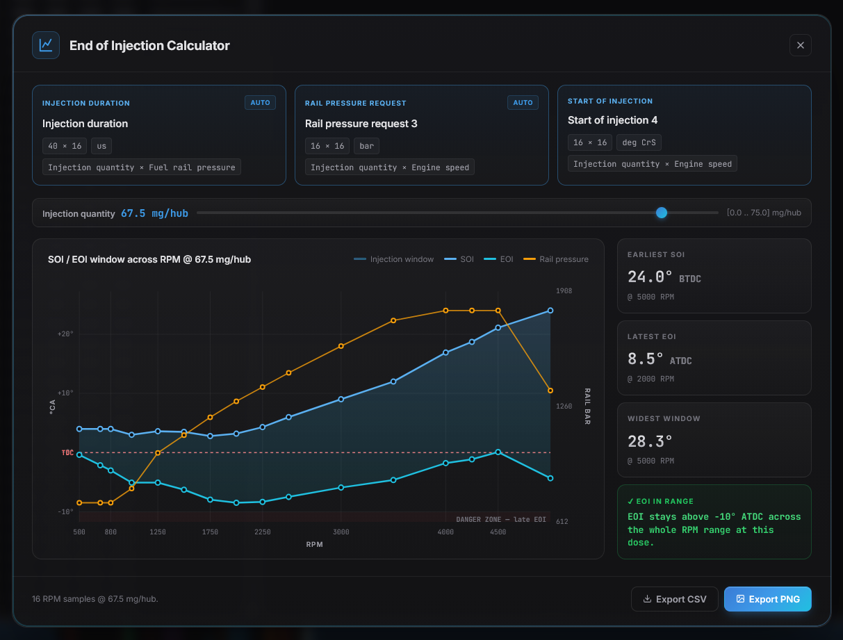This screenshot has height=640, width=843.
Task: Click the Export PNG button
Action: [x=767, y=599]
